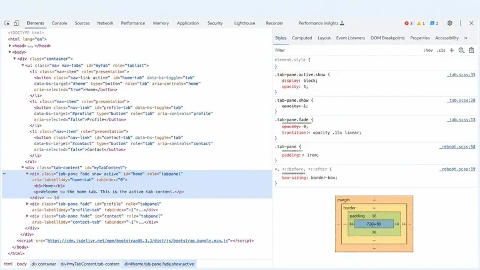Click the padding label in box model
This screenshot has width=480, height=270.
[357, 216]
